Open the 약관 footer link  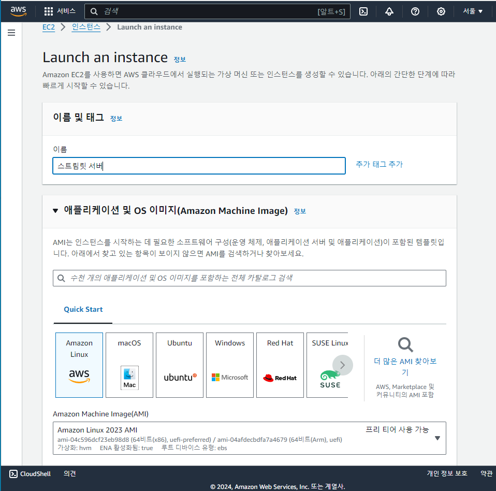[x=487, y=473]
